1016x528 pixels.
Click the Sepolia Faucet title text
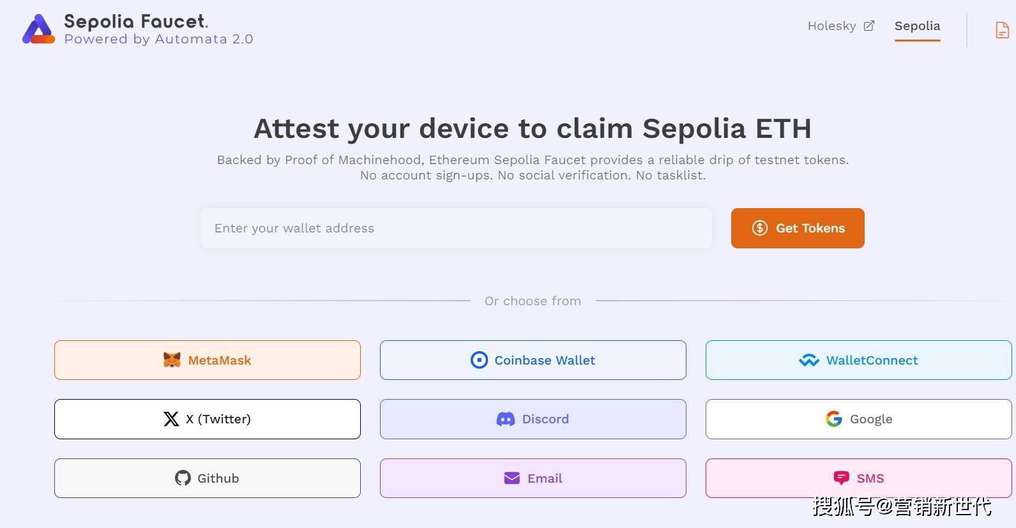(135, 21)
